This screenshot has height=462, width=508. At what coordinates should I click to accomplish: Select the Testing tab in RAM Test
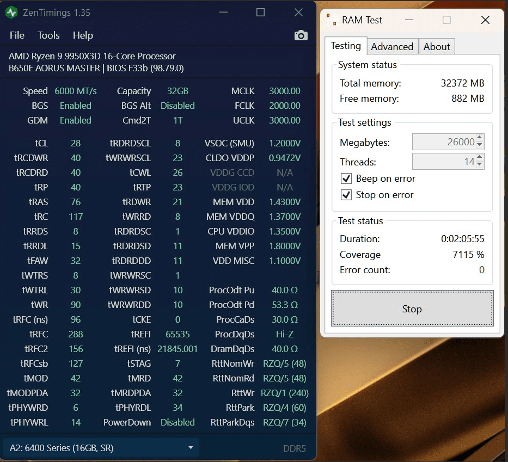[346, 46]
